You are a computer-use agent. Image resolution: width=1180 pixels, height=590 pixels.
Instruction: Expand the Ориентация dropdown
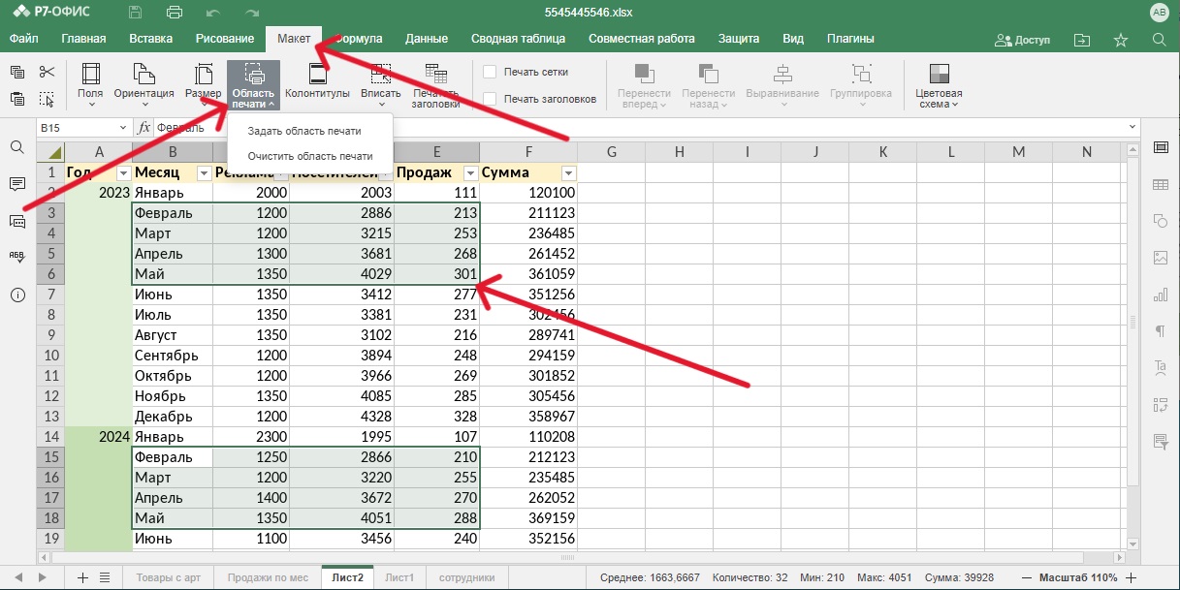[144, 94]
